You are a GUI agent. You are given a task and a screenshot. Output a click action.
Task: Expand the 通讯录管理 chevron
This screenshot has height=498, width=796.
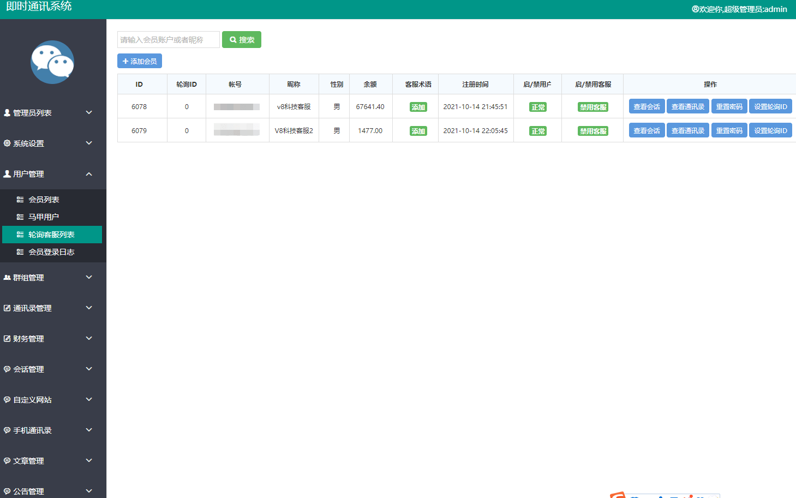tap(89, 308)
